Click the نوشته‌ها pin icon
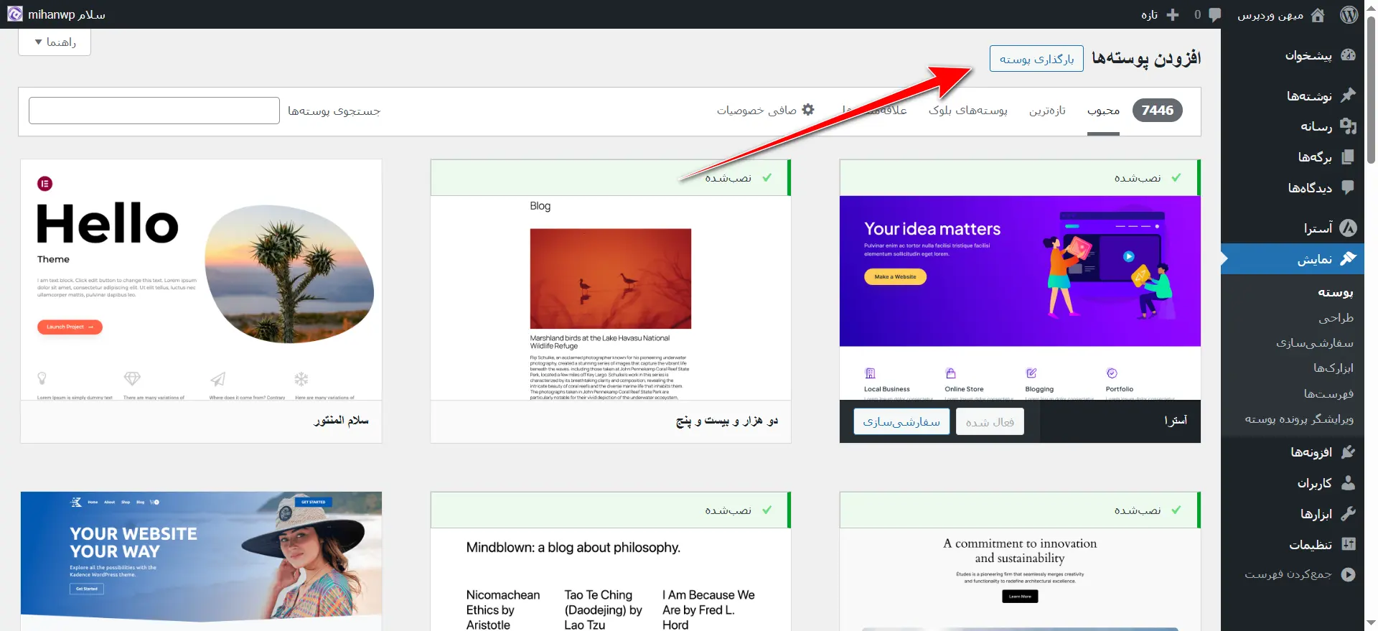The height and width of the screenshot is (631, 1378). tap(1348, 95)
